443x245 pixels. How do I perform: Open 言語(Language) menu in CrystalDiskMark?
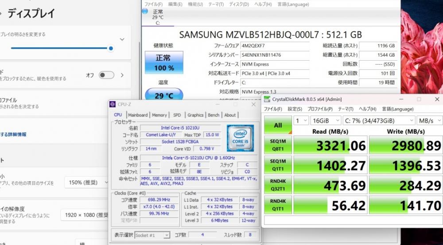(x=398, y=109)
